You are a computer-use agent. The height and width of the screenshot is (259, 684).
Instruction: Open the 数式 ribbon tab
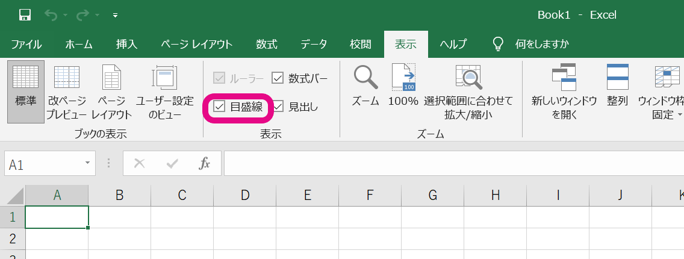click(266, 44)
